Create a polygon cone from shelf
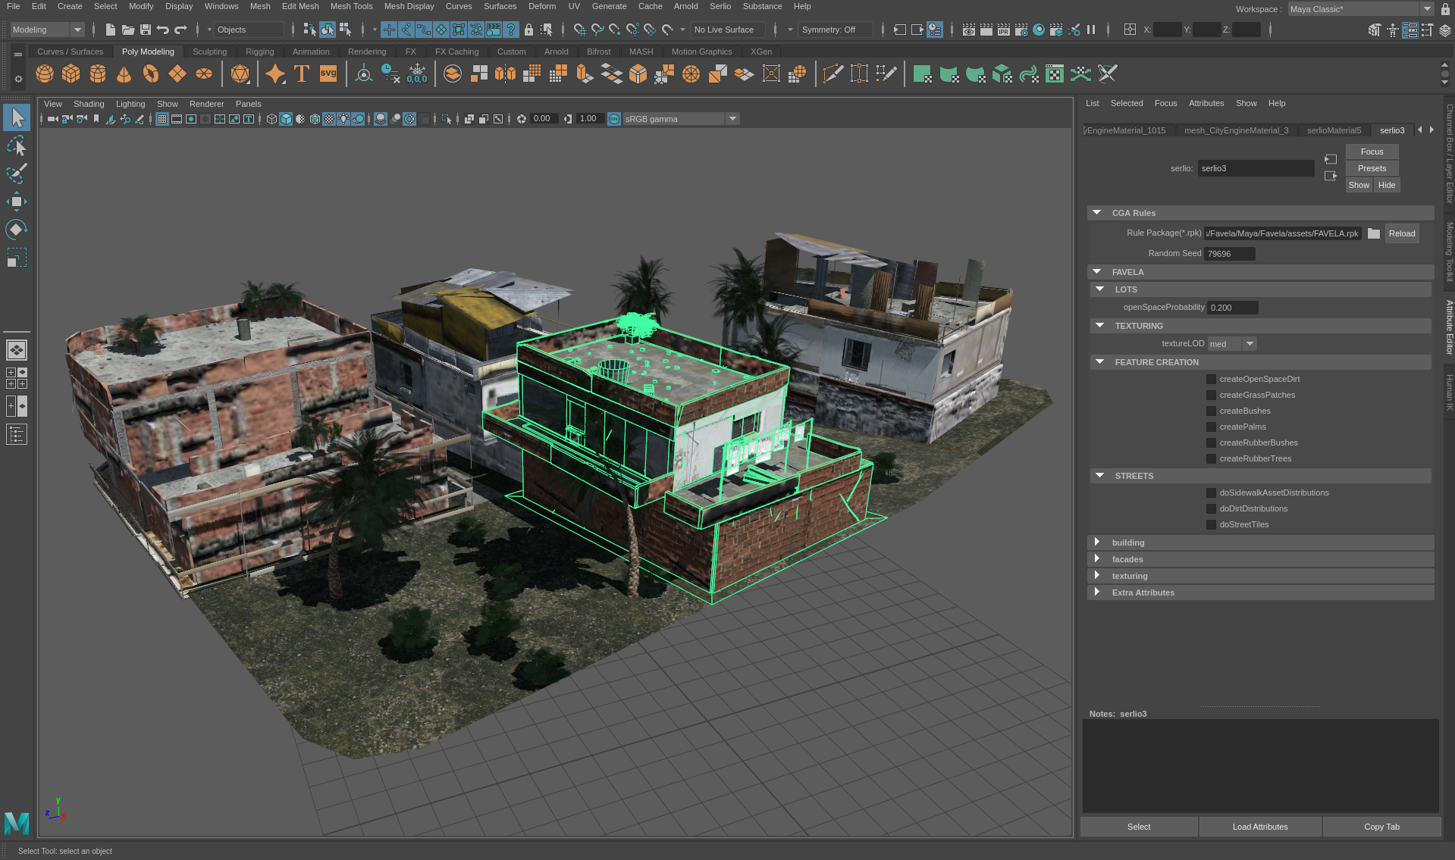Screen dimensions: 1455x860 click(x=124, y=73)
